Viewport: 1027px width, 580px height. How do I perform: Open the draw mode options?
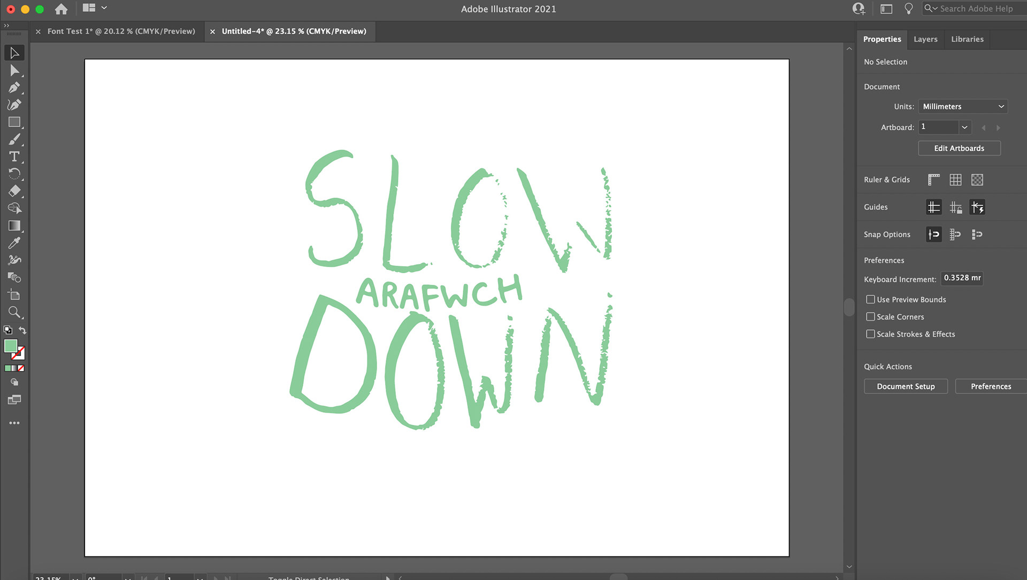[14, 382]
